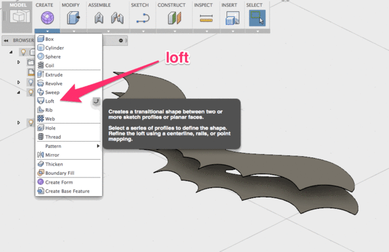This screenshot has width=389, height=252.
Task: Open the Assemble dropdown arrow
Action: [108, 31]
